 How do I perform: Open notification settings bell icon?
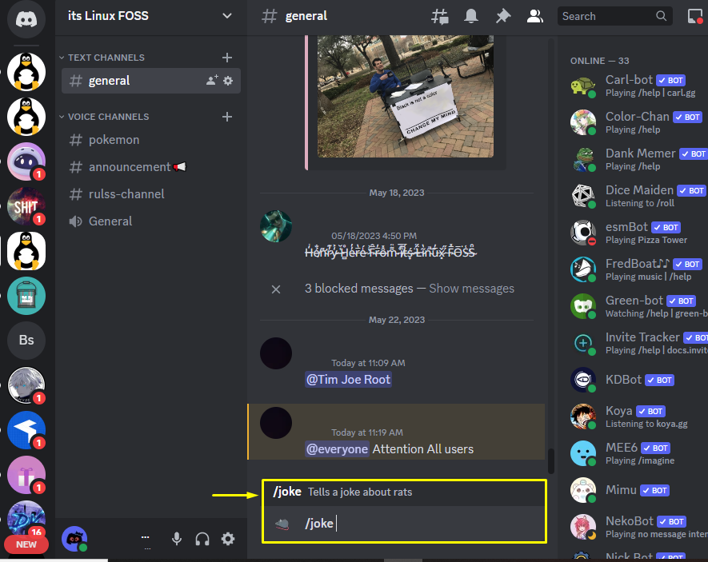click(x=471, y=16)
